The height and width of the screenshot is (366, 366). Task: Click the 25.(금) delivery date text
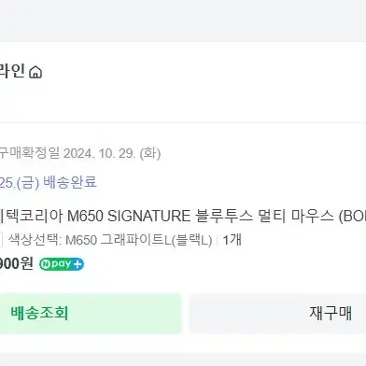(20, 183)
